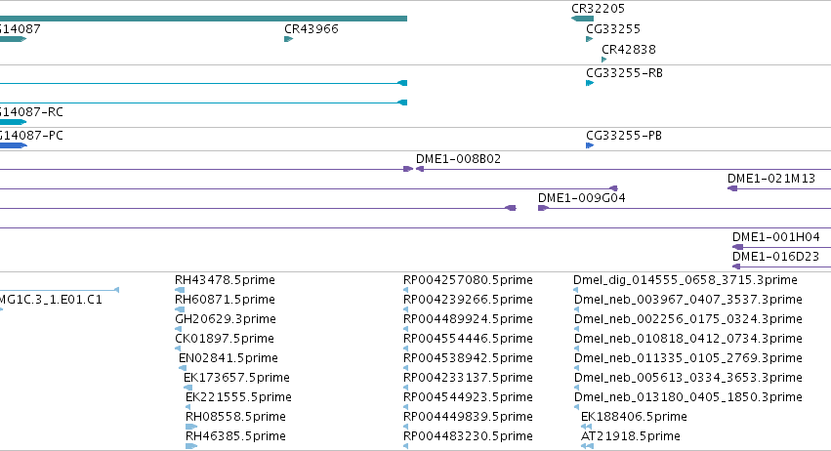Click the RP004257080.5prime EST label
831x451 pixels.
[x=468, y=279]
